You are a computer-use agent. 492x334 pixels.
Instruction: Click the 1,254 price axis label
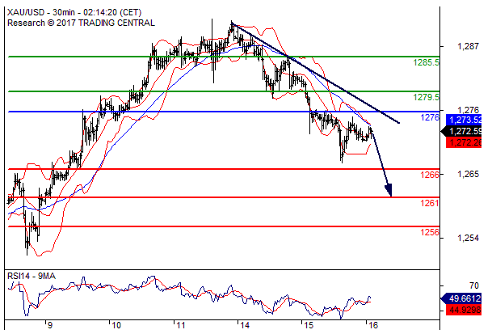pyautogui.click(x=468, y=239)
